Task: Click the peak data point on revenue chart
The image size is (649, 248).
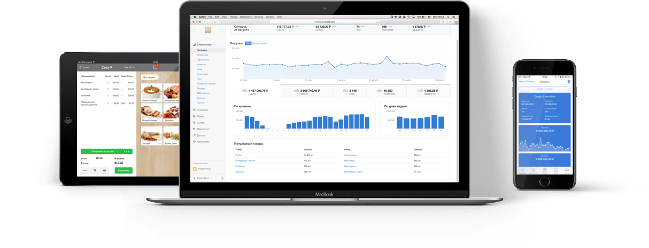Action: (x=387, y=57)
